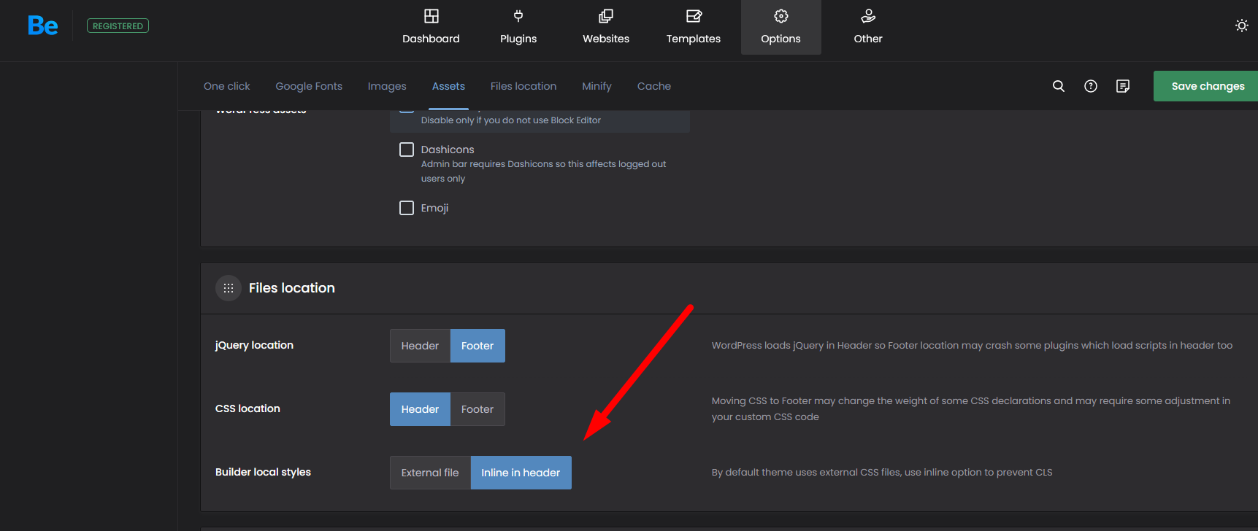Enable the Emoji checkbox

point(407,208)
